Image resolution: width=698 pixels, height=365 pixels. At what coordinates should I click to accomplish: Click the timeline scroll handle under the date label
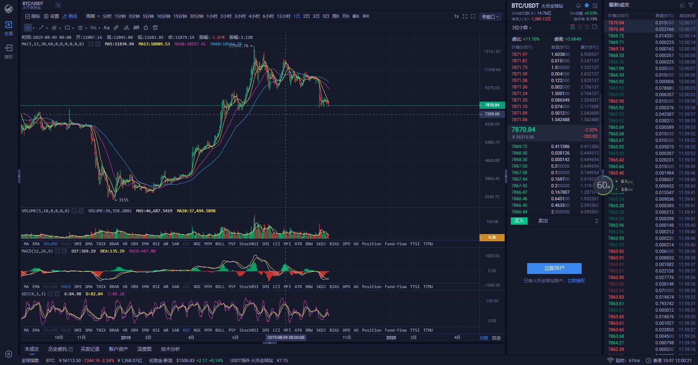tap(270, 343)
